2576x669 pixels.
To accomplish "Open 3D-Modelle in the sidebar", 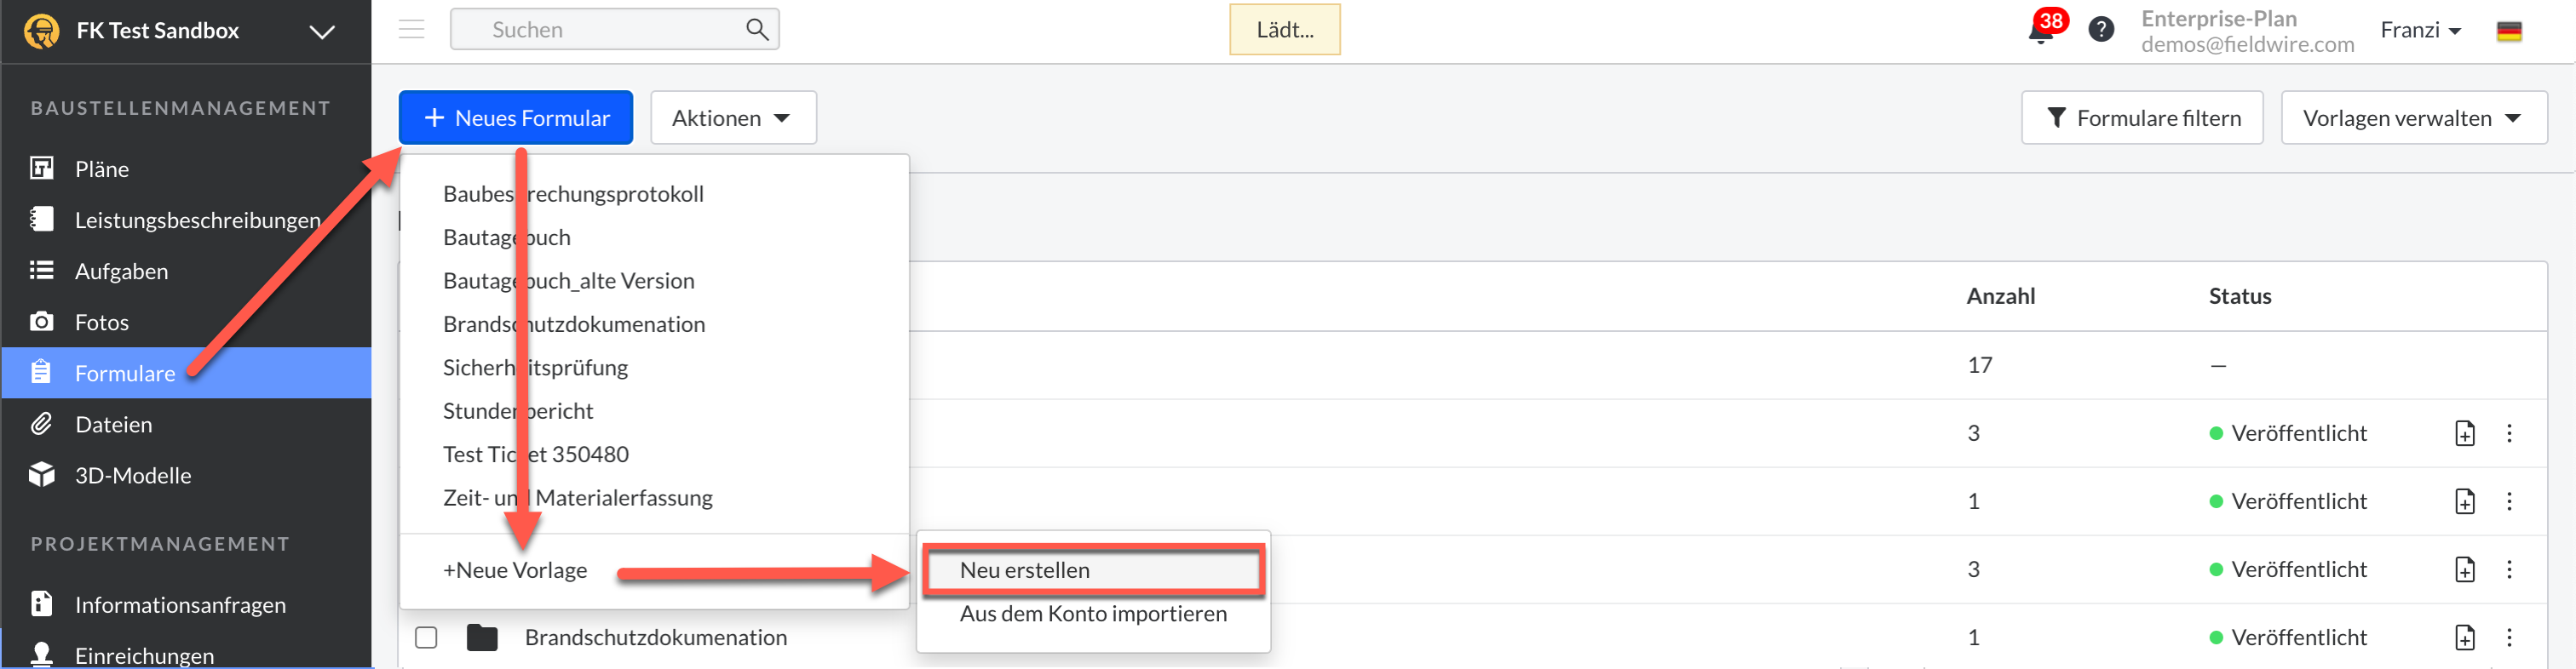I will (x=132, y=475).
